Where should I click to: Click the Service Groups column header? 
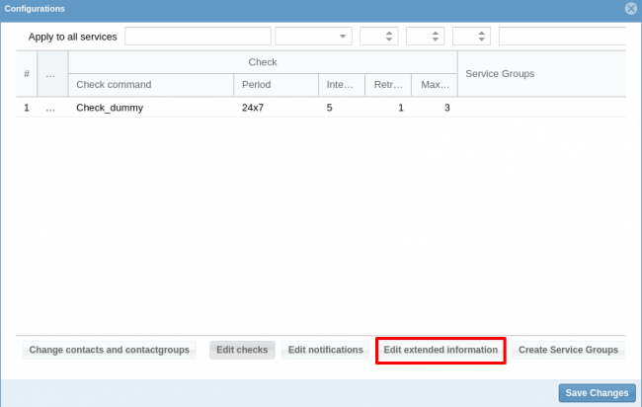point(541,74)
